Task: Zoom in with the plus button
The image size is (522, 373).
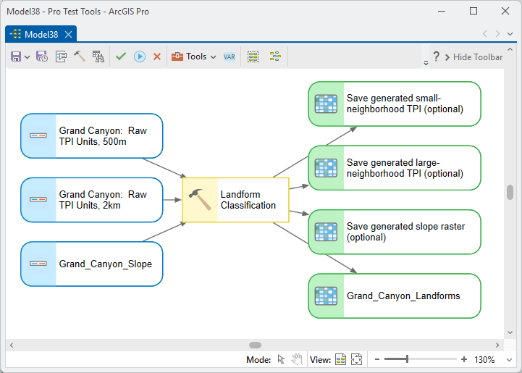Action: point(464,359)
